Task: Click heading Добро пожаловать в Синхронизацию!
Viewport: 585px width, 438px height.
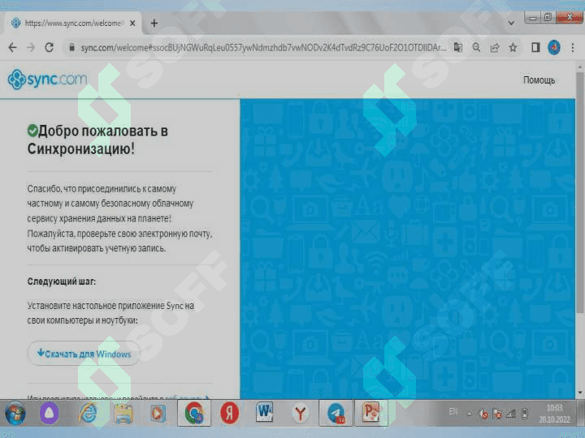Action: coord(97,140)
